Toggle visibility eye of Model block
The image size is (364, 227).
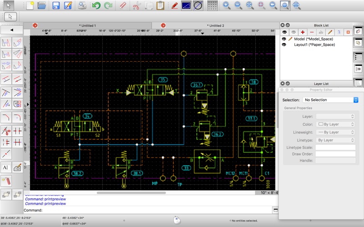tap(284, 39)
